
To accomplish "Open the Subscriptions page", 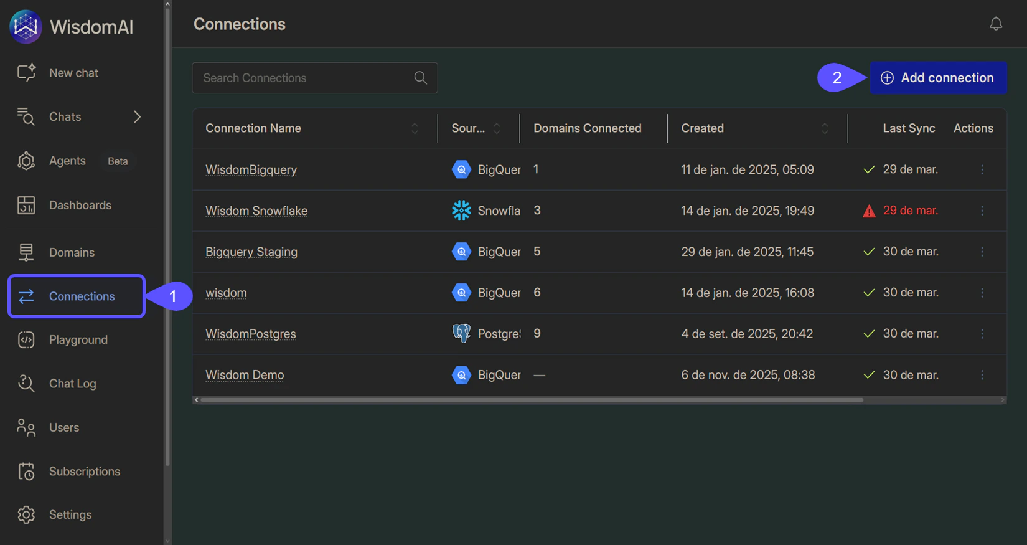I will click(x=85, y=472).
